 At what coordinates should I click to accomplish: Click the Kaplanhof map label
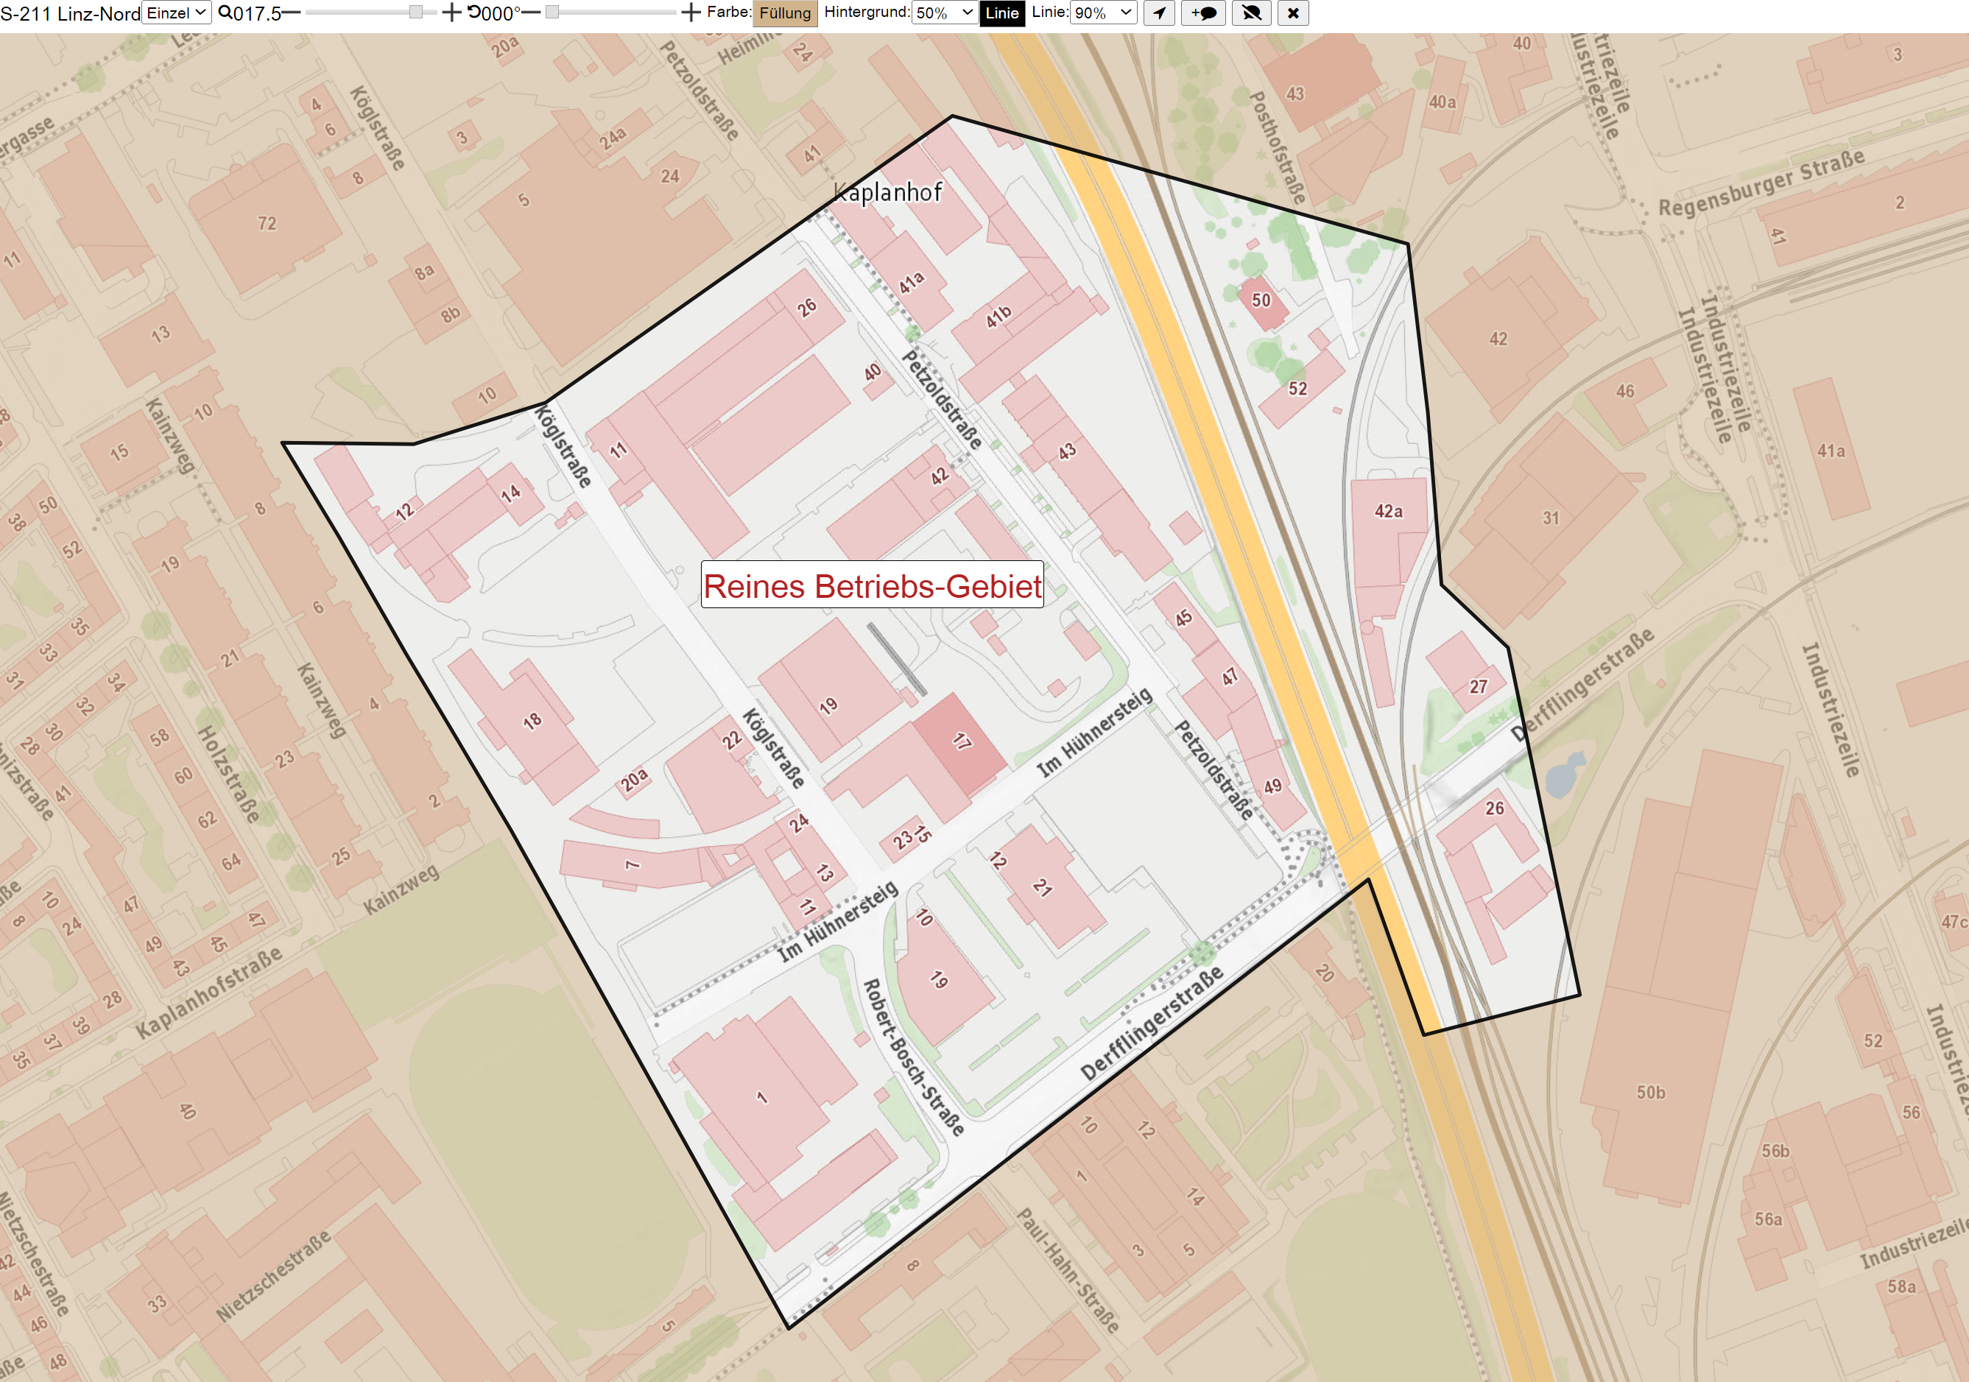pos(887,192)
